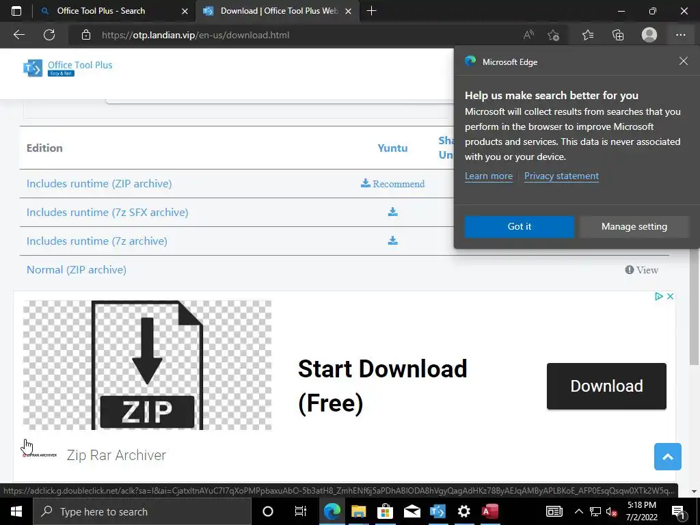Open Edge Settings and more menu
Image resolution: width=700 pixels, height=525 pixels.
coord(680,35)
